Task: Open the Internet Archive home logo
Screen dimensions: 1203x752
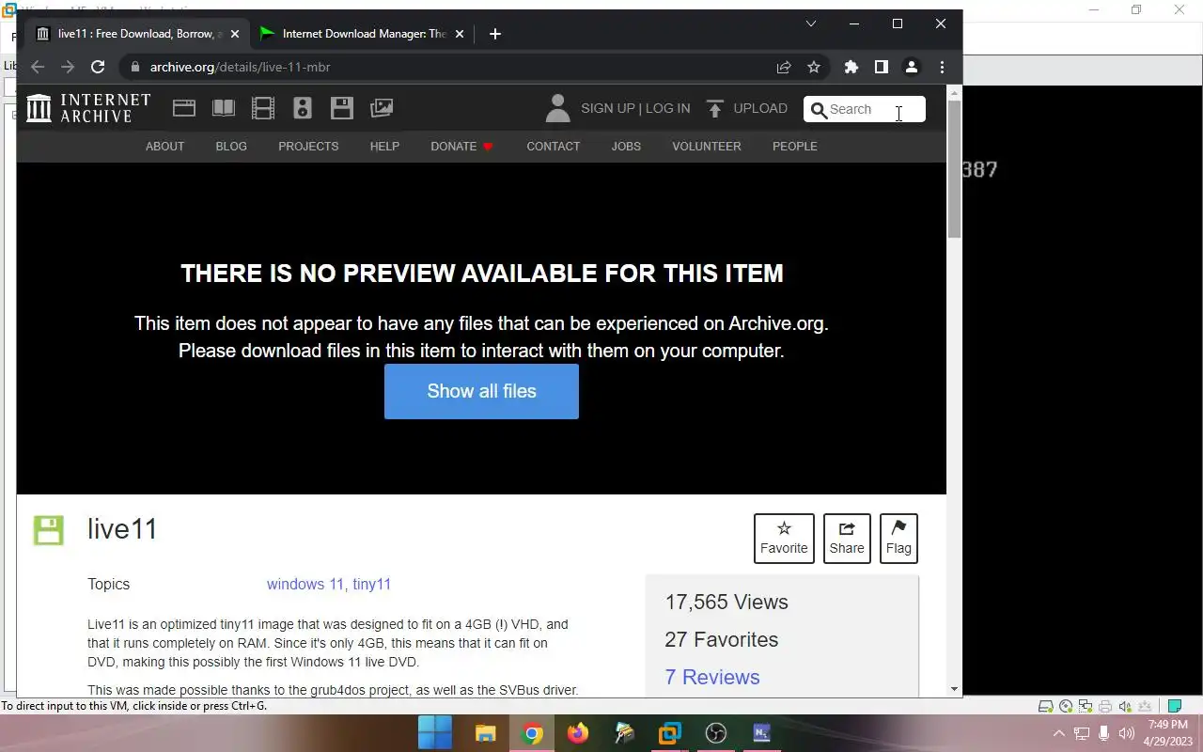Action: click(88, 108)
